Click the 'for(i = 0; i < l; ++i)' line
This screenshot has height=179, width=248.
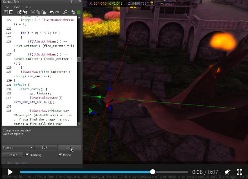point(40,33)
